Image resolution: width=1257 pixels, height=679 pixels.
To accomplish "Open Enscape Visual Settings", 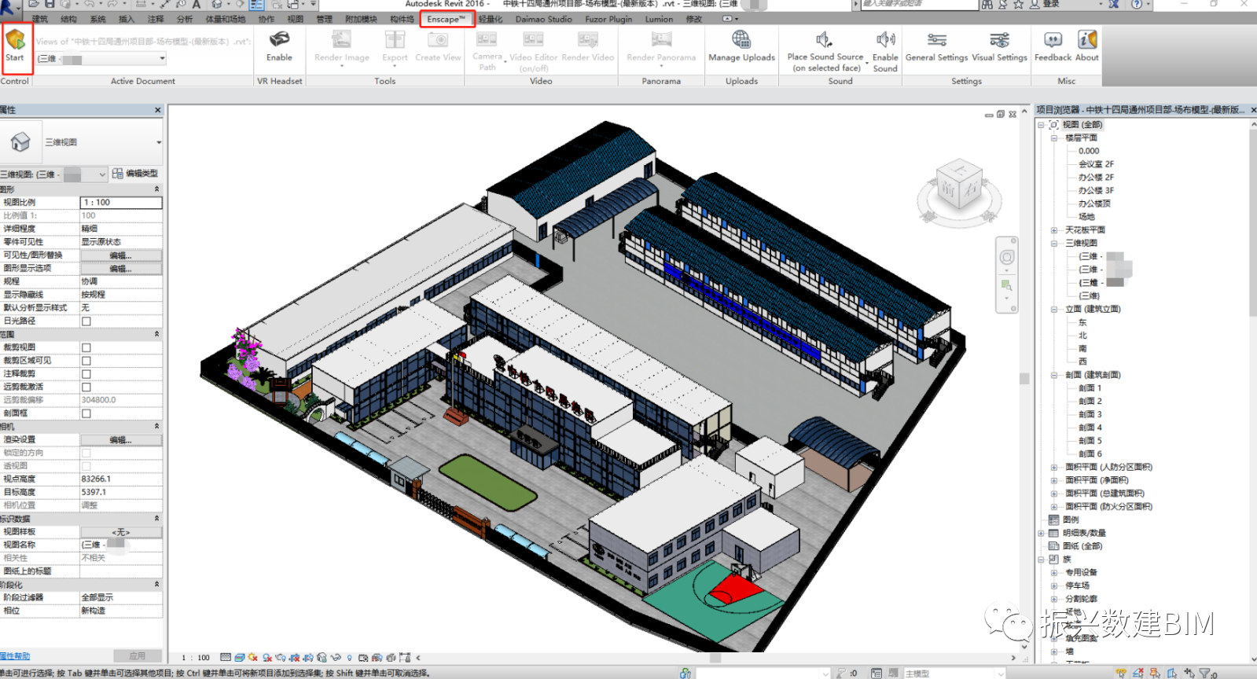I will point(999,40).
